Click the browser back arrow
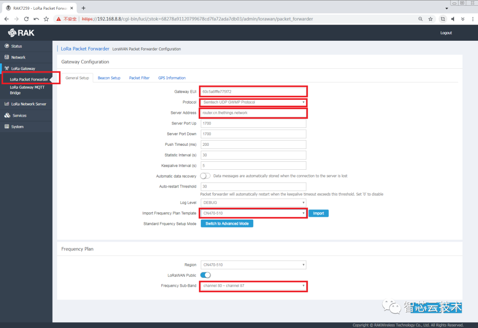Image resolution: width=478 pixels, height=328 pixels. coord(6,19)
